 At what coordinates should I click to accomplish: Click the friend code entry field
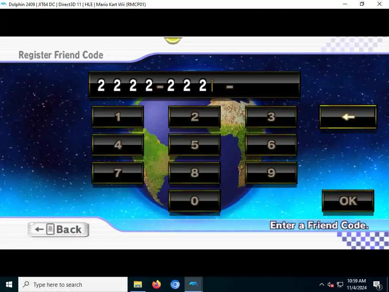pyautogui.click(x=194, y=85)
